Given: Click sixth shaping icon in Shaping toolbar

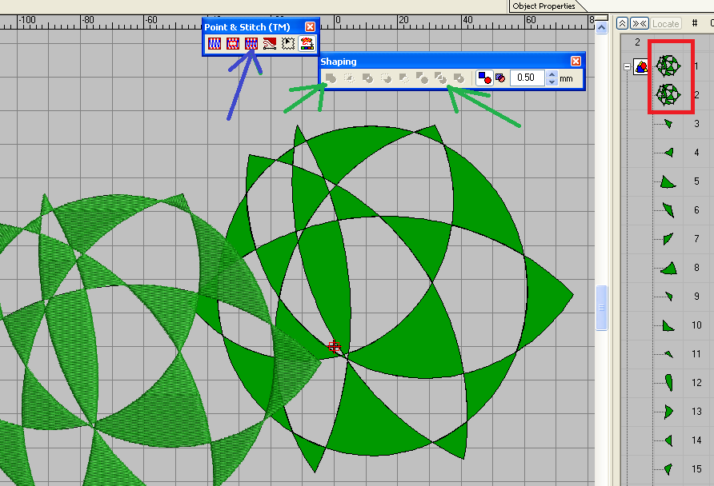Looking at the screenshot, I should click(x=422, y=78).
